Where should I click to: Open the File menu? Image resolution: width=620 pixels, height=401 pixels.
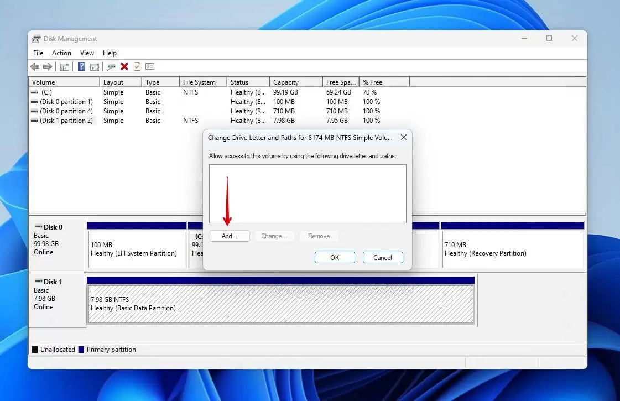[x=38, y=53]
